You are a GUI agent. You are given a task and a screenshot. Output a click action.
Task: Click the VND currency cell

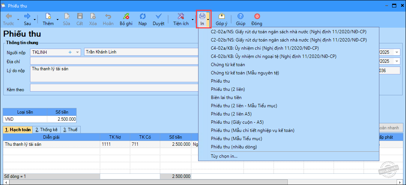[x=25, y=119]
